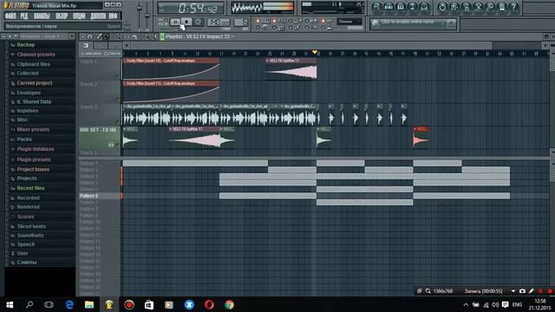Toggle the red countdown recording option
The image size is (555, 312).
point(274,21)
